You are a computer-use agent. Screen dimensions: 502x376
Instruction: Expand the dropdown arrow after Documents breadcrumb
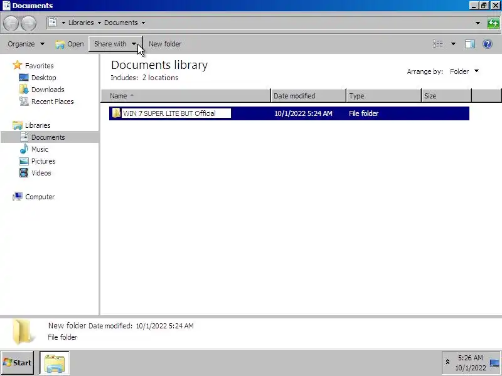[143, 23]
